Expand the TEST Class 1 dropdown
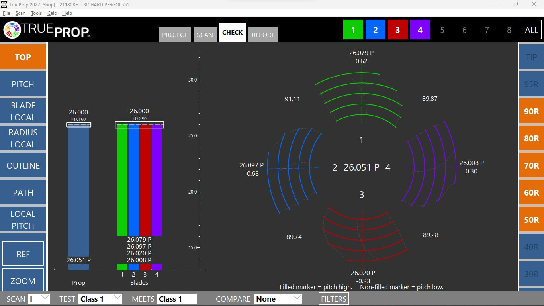The image size is (544, 306). pyautogui.click(x=100, y=298)
